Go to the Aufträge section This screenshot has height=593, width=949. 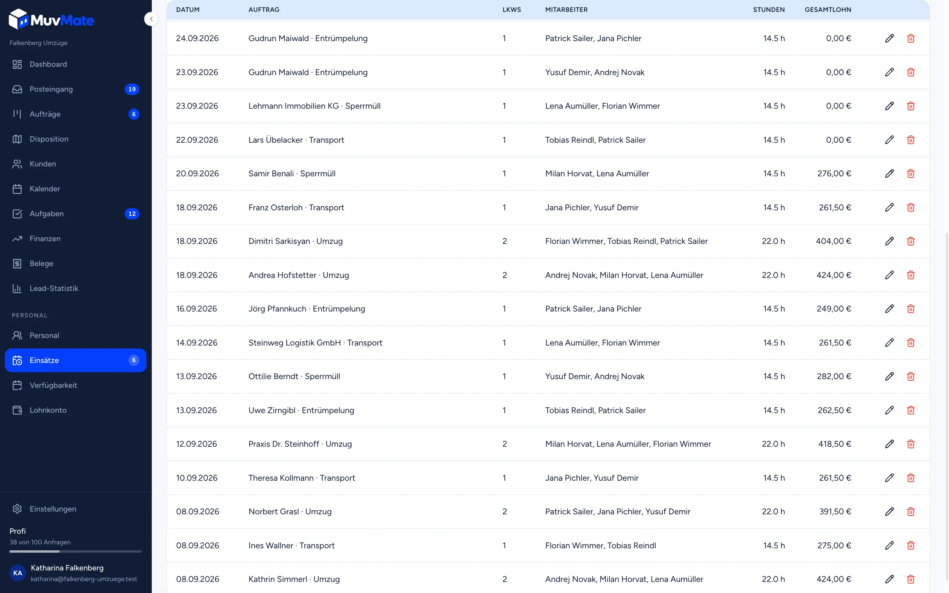(76, 114)
